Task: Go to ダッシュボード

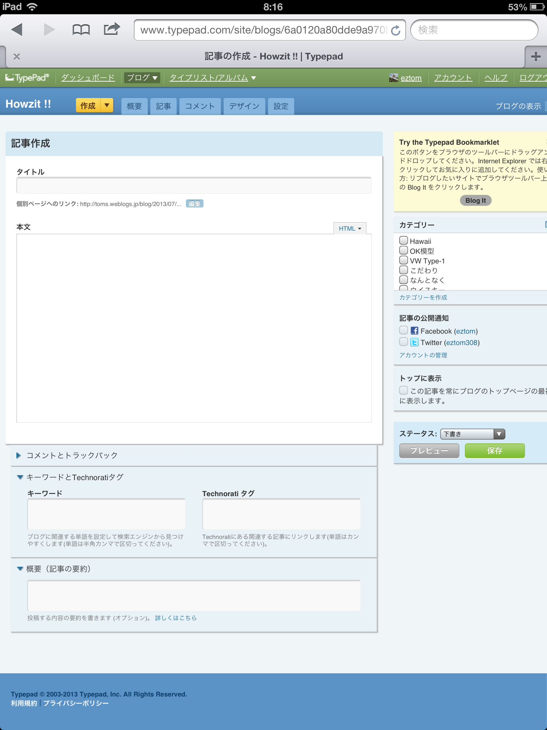Action: pyautogui.click(x=88, y=77)
